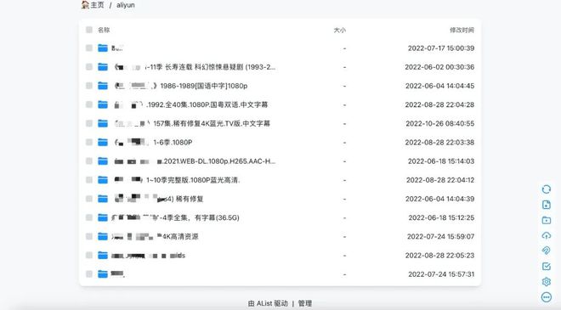The width and height of the screenshot is (561, 310).
Task: Click the home icon in the breadcrumb
Action: click(x=85, y=4)
